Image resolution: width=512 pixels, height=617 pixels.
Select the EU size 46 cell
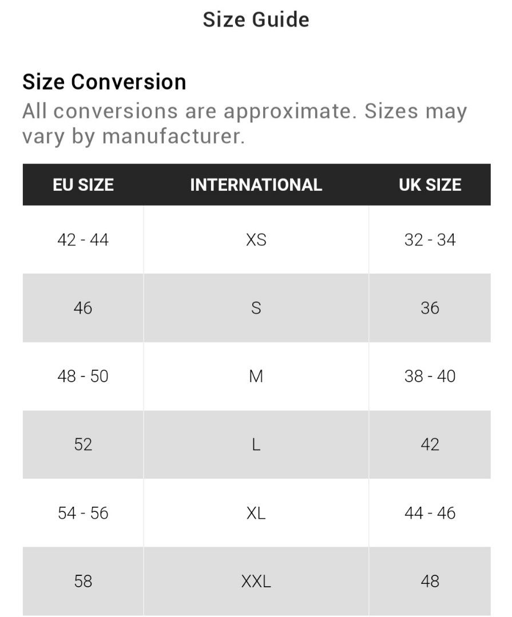83,308
